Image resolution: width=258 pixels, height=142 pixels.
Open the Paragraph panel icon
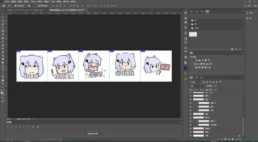(x=186, y=52)
